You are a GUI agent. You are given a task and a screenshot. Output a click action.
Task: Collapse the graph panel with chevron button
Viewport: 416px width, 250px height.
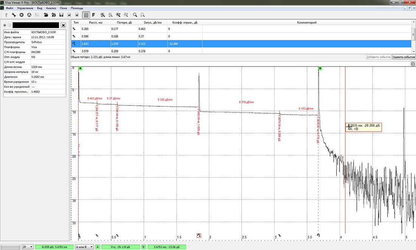coord(413,64)
